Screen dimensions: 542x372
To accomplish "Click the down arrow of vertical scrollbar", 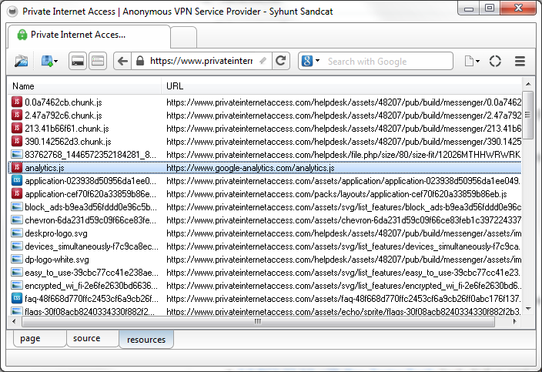I will tap(528, 308).
